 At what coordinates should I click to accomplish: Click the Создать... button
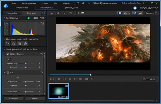coord(35,99)
